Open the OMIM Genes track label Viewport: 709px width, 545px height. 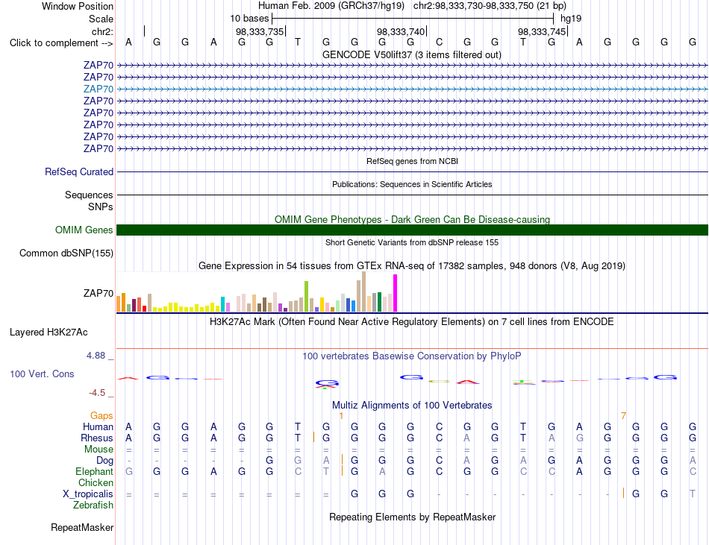pos(84,230)
